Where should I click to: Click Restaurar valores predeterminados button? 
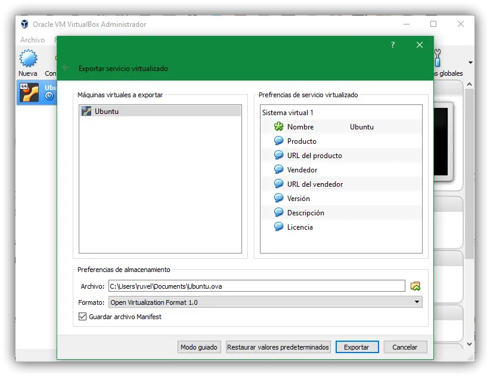coord(278,347)
